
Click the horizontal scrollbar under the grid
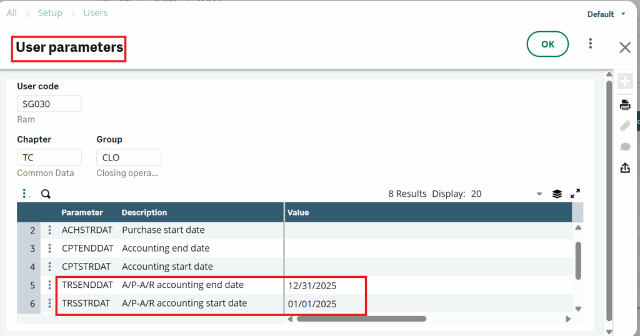361,319
